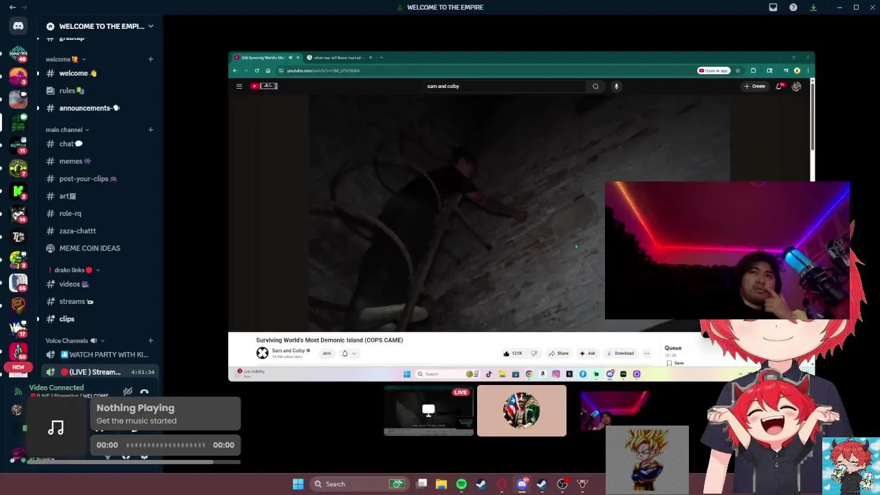Click YouTube search magnifier button
The width and height of the screenshot is (880, 495).
click(595, 86)
